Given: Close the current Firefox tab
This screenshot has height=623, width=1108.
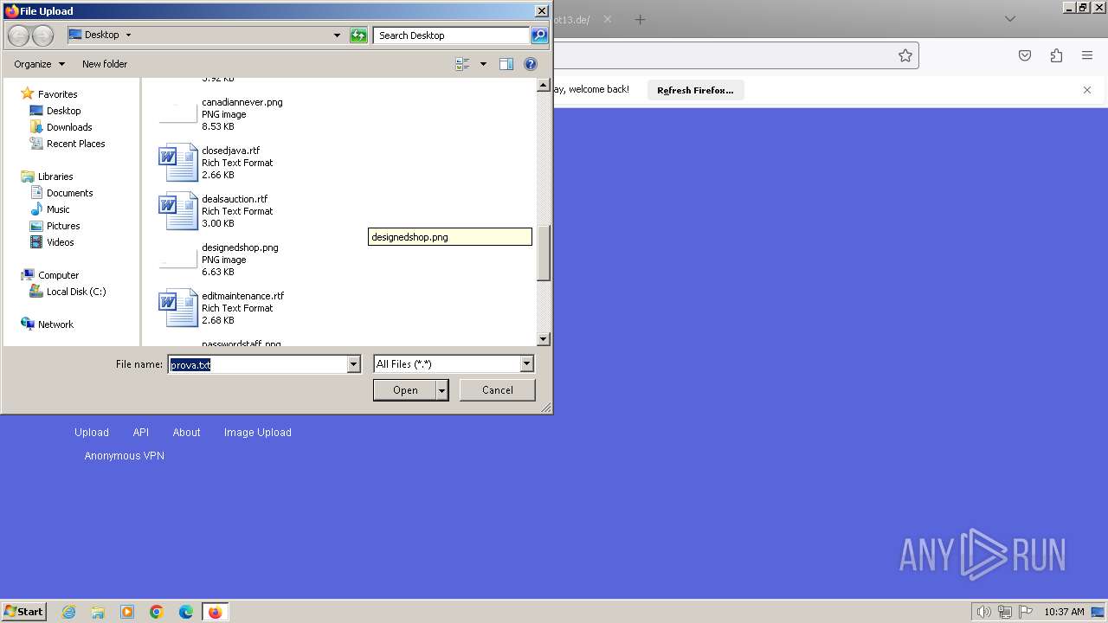Looking at the screenshot, I should point(608,19).
